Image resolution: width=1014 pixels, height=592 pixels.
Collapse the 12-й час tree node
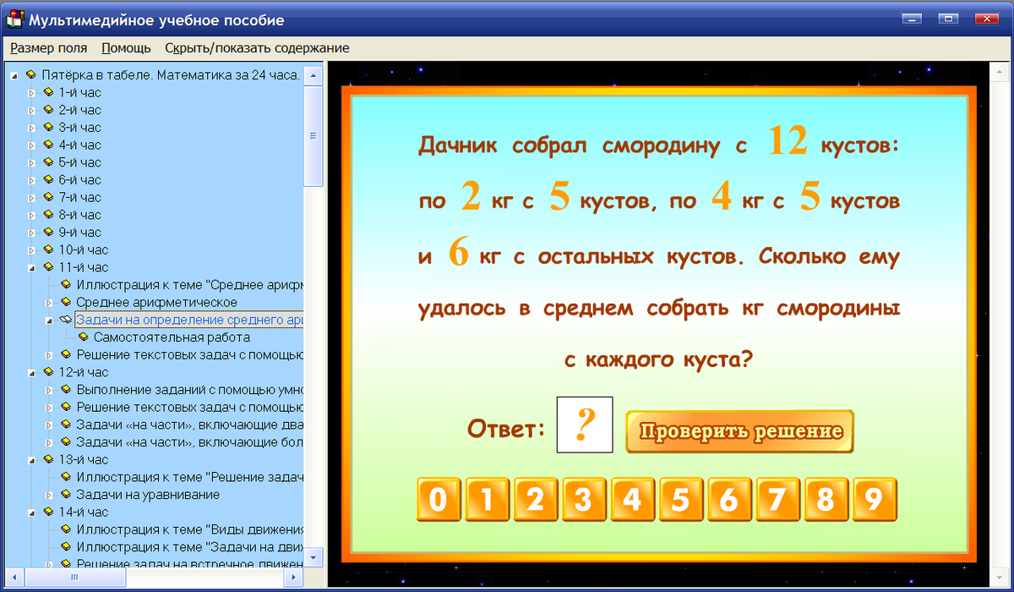(x=32, y=372)
